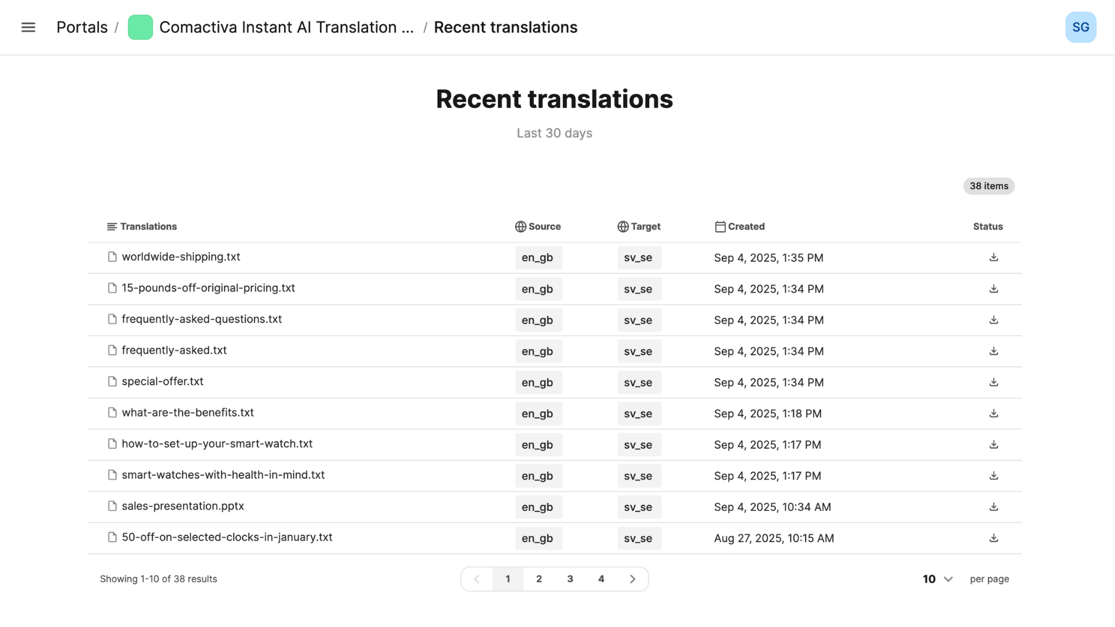Download the special-offer.txt translation

pyautogui.click(x=994, y=382)
